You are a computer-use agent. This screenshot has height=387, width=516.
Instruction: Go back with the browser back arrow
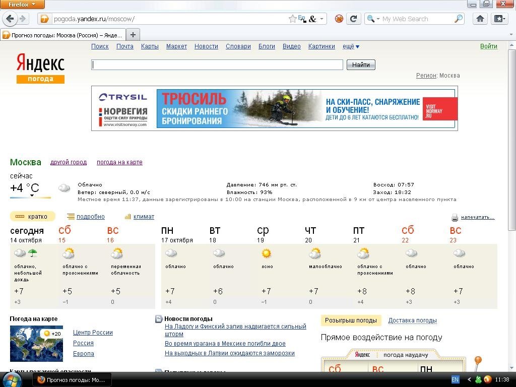pos(10,19)
